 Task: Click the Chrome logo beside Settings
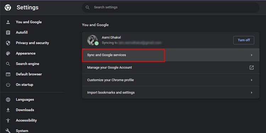pos(8,7)
